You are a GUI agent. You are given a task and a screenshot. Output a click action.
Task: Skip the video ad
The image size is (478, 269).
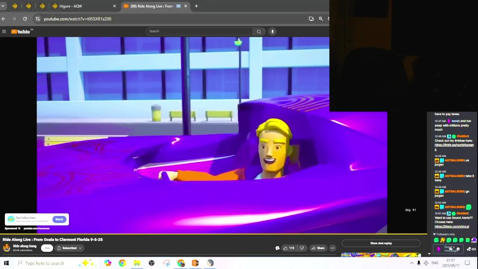pyautogui.click(x=410, y=210)
